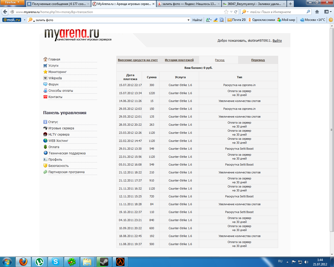
Task: Open Одноклассники from the Mail.ru toolbar
Action: coord(261,20)
